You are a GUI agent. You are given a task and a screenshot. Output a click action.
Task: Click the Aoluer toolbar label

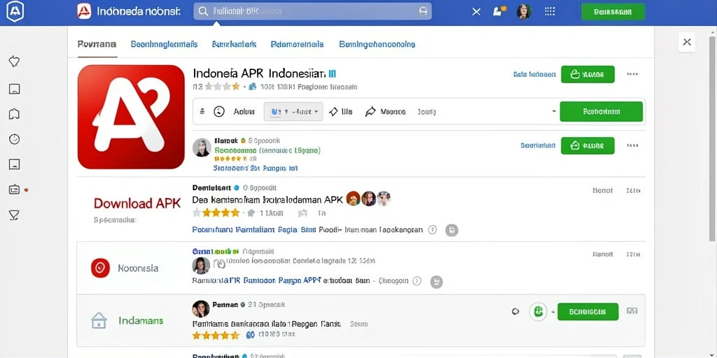(244, 111)
